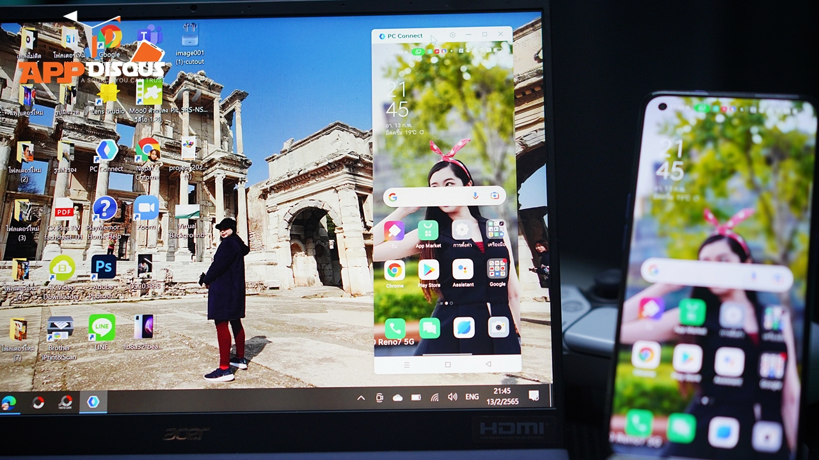Select the LINE desktop shortcut

coord(102,332)
